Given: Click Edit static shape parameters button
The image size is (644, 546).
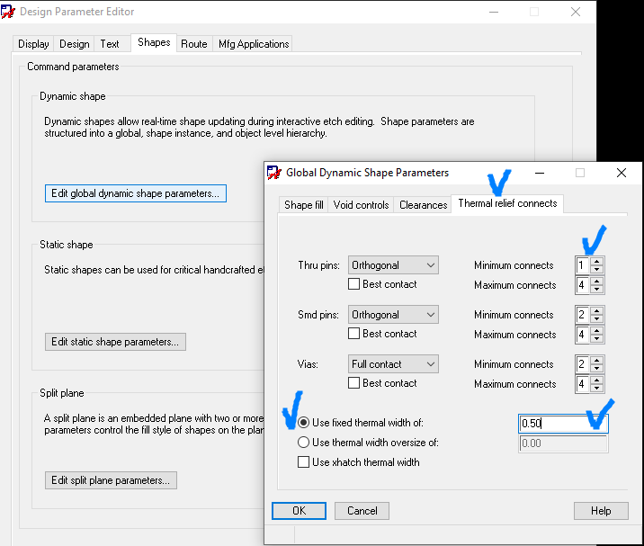Looking at the screenshot, I should [x=115, y=342].
